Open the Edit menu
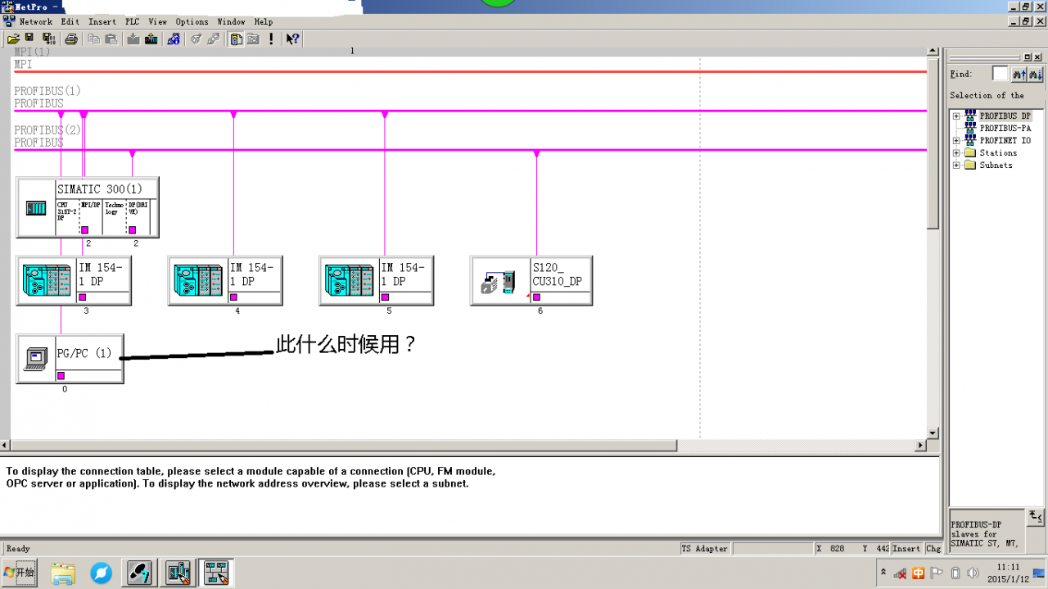This screenshot has height=589, width=1048. [70, 22]
